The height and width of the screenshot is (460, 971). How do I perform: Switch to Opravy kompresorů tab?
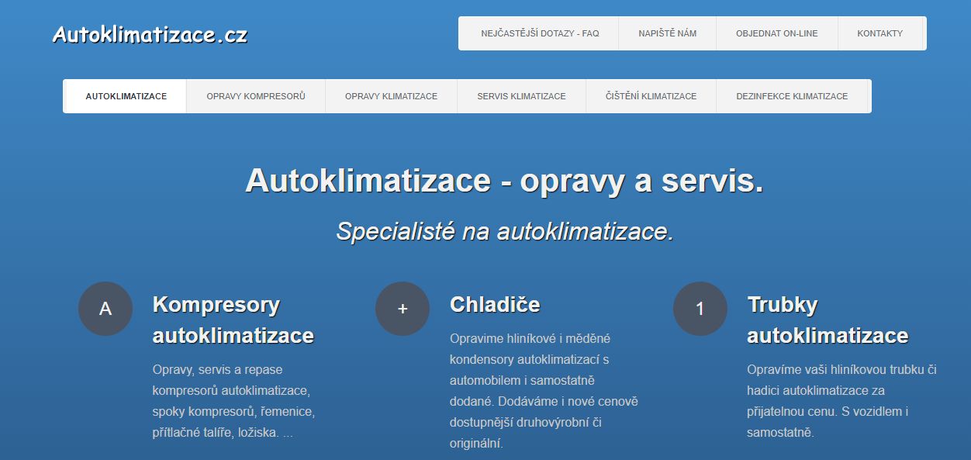(x=256, y=96)
